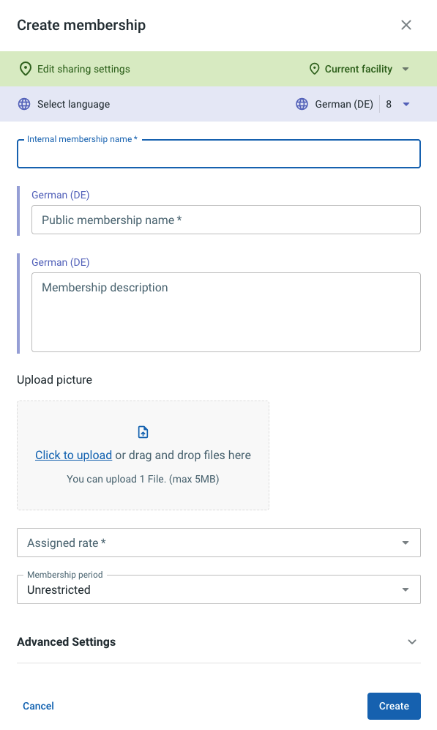
Task: Expand the Advanced Settings section chevron
Action: pyautogui.click(x=412, y=642)
